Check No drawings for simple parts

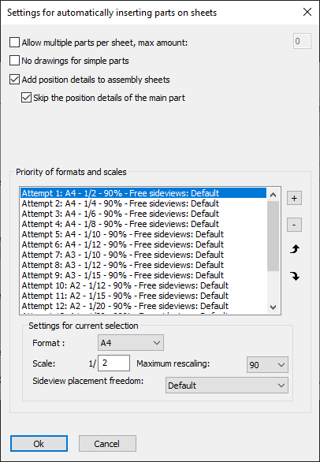14,61
